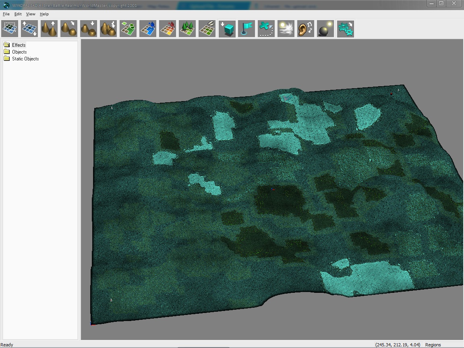
Task: Click the WorldMaster app icon in title bar
Action: (6, 5)
